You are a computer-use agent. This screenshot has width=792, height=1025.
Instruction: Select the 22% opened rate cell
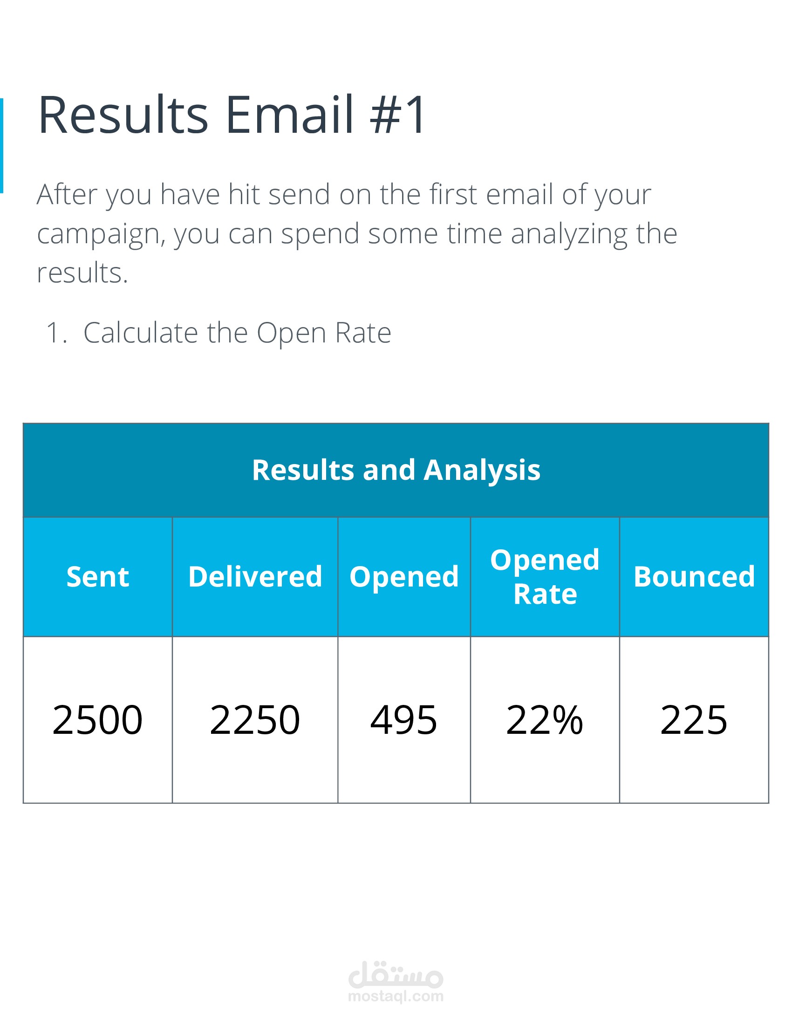pyautogui.click(x=545, y=720)
